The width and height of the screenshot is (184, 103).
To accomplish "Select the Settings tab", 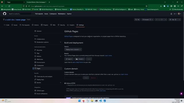I will (x=80, y=25).
